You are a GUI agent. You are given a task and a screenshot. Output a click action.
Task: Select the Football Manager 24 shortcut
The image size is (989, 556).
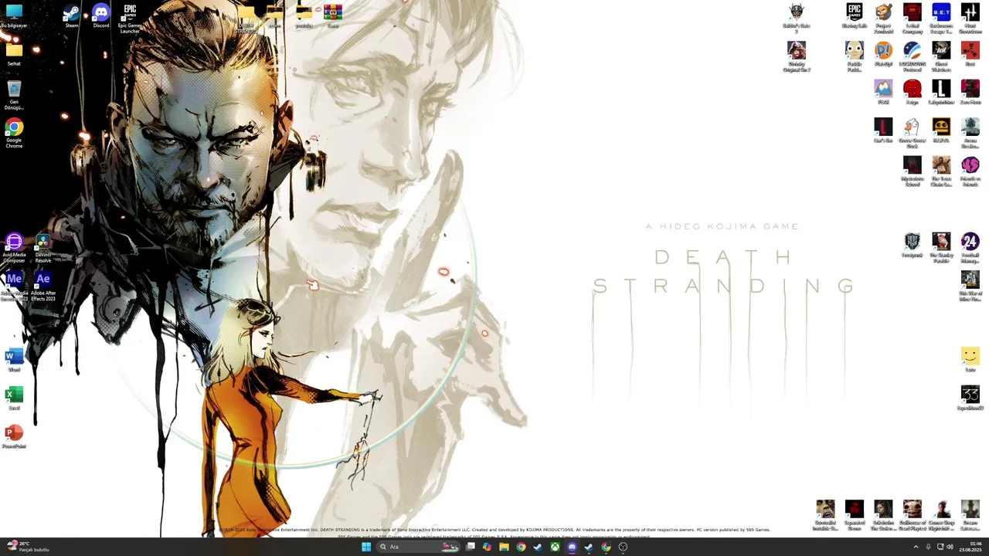[x=970, y=247]
